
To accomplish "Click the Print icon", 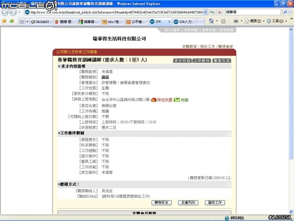I will pyautogui.click(x=236, y=21).
